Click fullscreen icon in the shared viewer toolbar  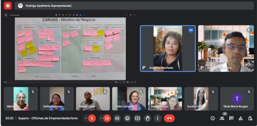click(x=135, y=82)
